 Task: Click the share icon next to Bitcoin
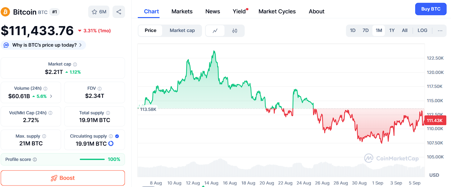point(119,12)
